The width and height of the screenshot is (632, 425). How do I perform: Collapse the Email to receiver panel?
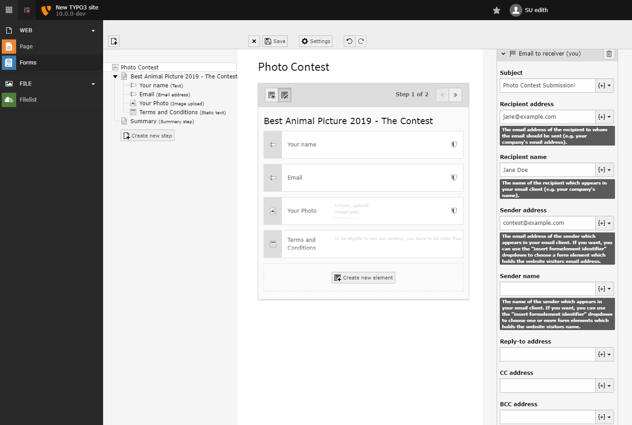(503, 54)
